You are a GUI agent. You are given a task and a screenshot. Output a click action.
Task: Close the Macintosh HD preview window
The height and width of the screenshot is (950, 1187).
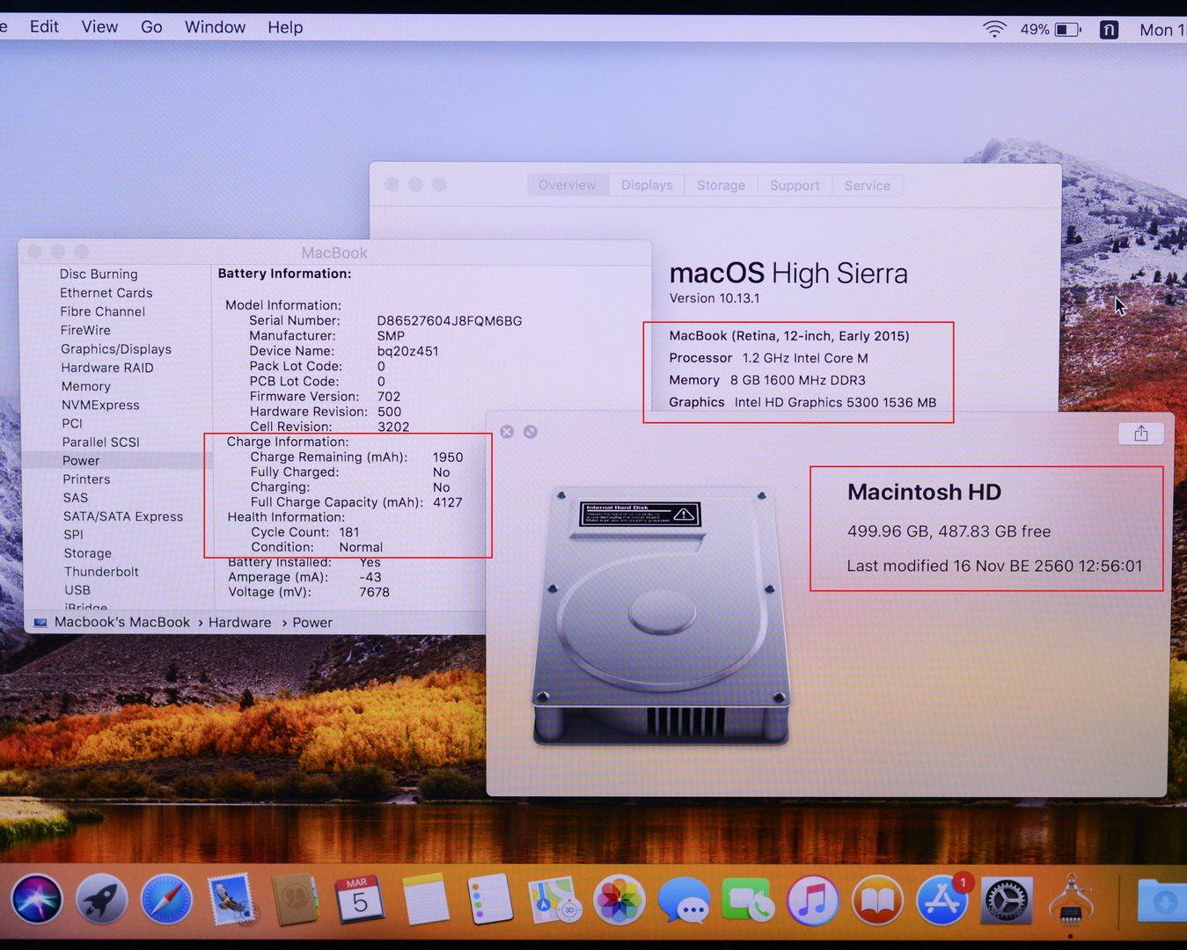[x=507, y=432]
